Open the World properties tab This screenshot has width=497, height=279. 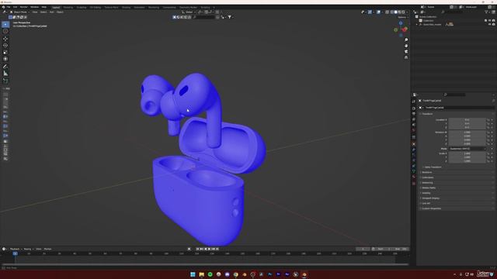[414, 130]
